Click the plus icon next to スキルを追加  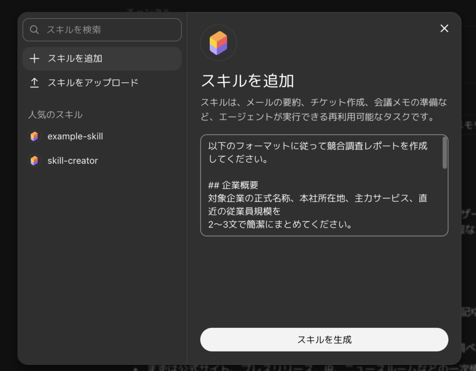[x=34, y=59]
